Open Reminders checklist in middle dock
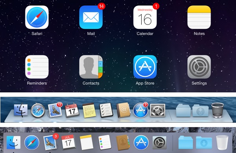Viewport: 236px width, 153px height. 106,110
